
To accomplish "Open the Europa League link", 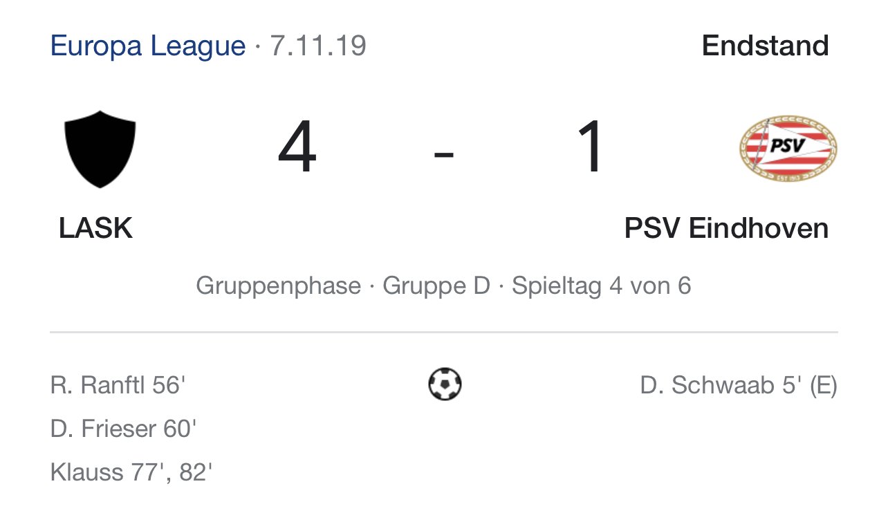I will 148,46.
